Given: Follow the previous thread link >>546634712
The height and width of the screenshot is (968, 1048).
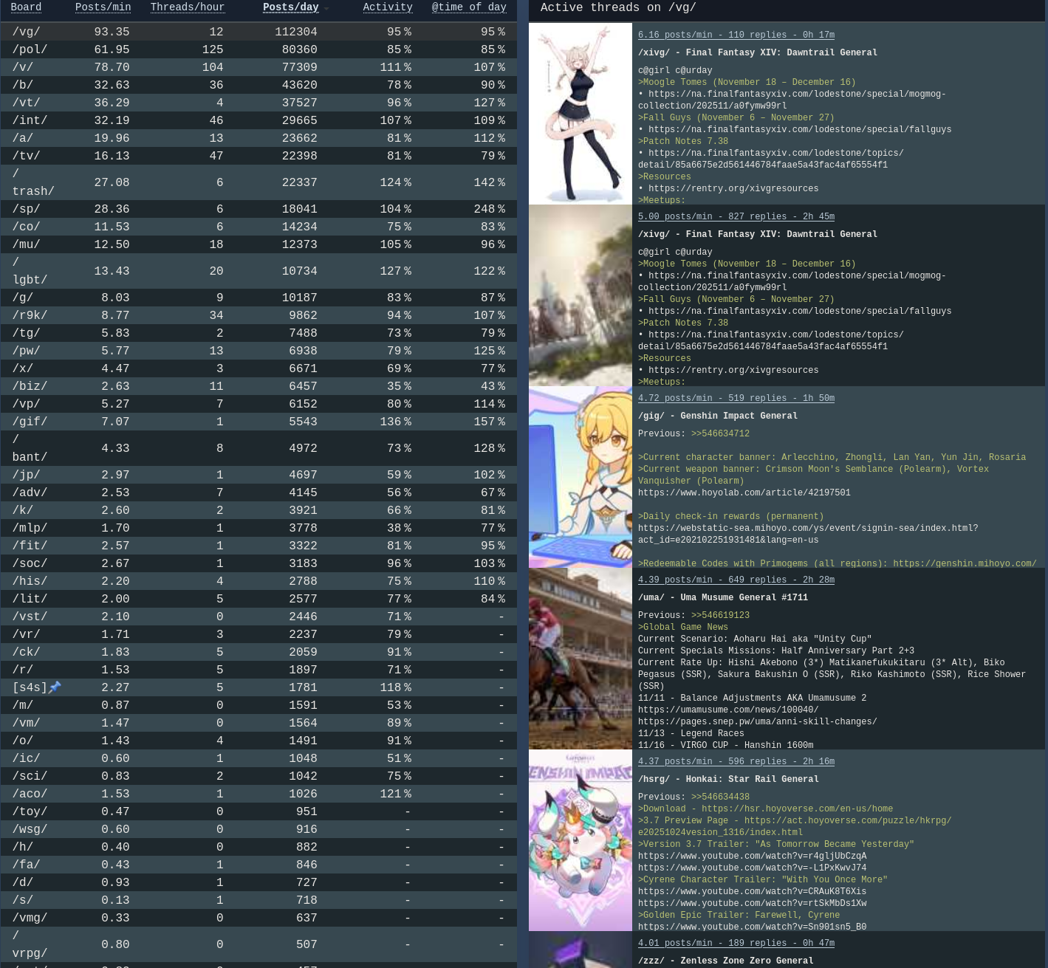Looking at the screenshot, I should [x=720, y=433].
